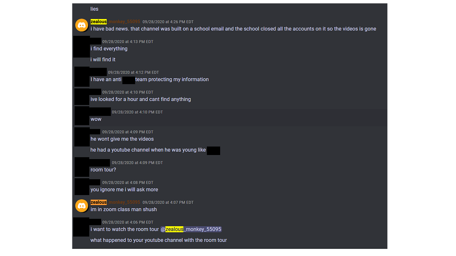Click the Discord avatar beside the bad news message
Image resolution: width=456 pixels, height=256 pixels.
click(x=82, y=25)
